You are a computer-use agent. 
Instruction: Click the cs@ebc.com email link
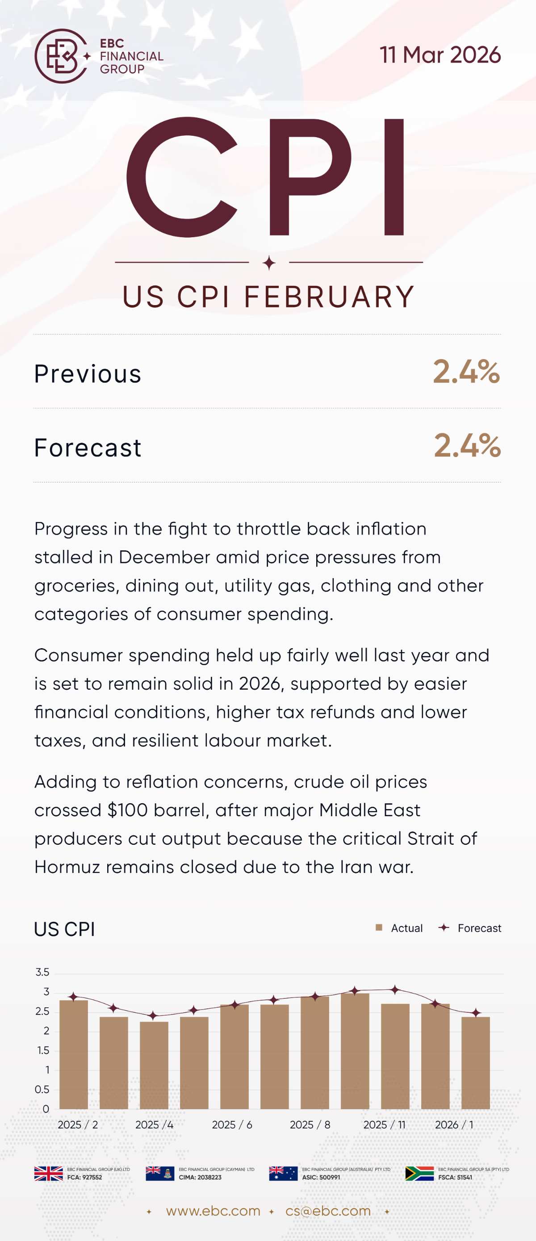point(328,1211)
